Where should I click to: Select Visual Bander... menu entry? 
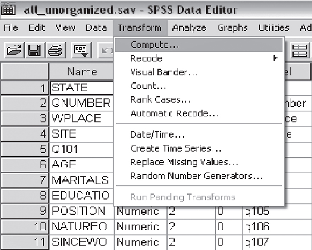(164, 72)
